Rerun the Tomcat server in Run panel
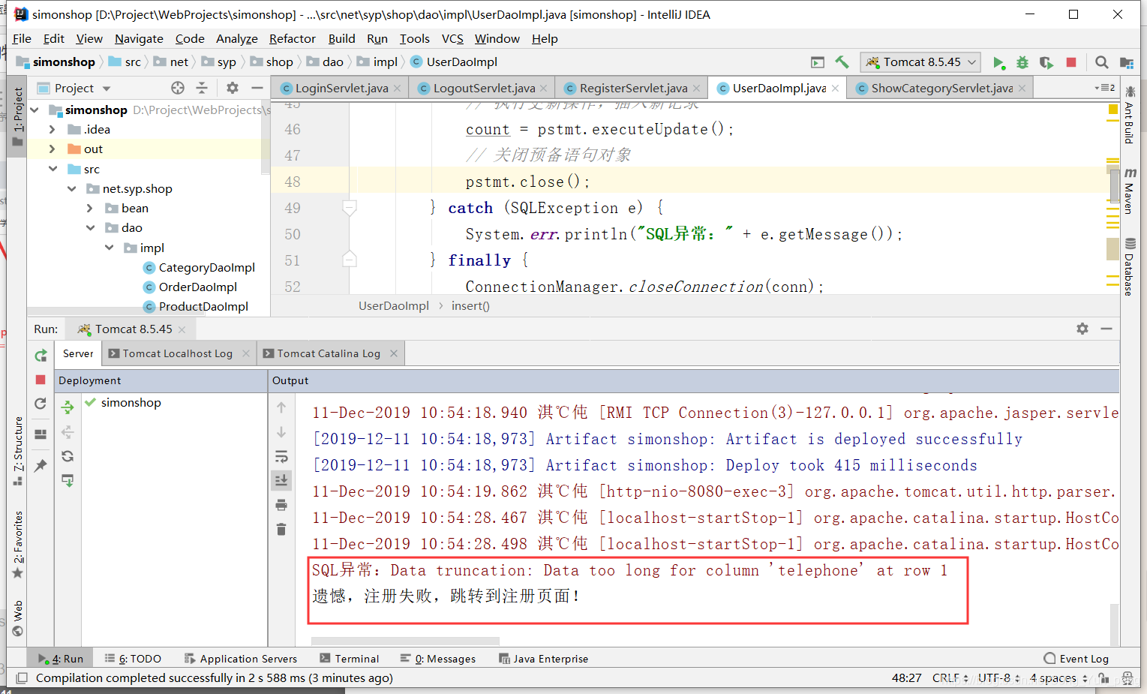This screenshot has height=694, width=1147. coord(41,356)
